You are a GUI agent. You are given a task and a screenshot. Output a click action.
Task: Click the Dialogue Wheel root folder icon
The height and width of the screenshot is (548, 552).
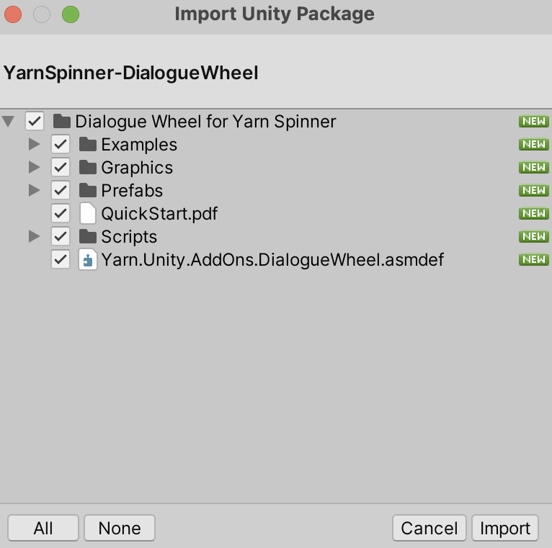[62, 121]
